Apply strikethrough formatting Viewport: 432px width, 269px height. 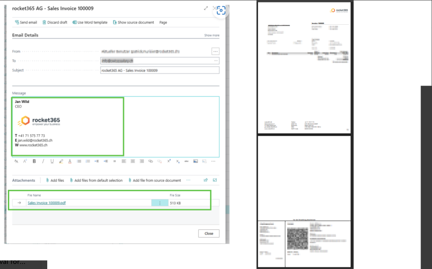coord(186,161)
